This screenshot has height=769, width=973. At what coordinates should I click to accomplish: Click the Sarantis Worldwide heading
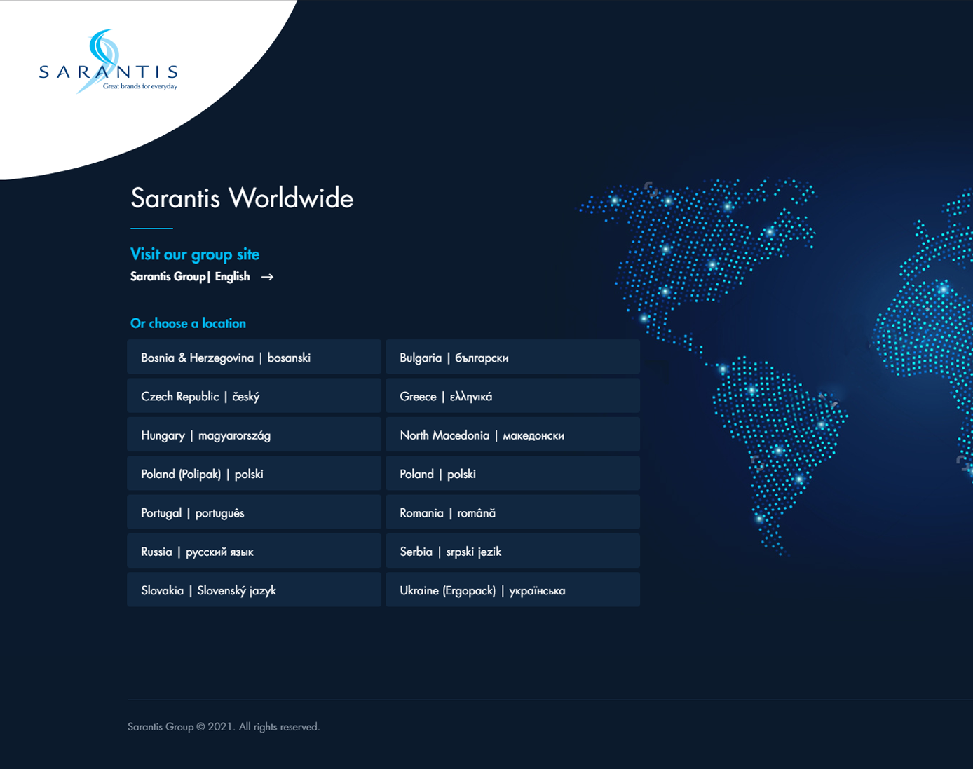tap(241, 198)
